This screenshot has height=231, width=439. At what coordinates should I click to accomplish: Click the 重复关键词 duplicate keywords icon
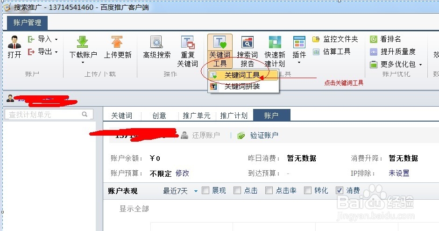point(188,43)
